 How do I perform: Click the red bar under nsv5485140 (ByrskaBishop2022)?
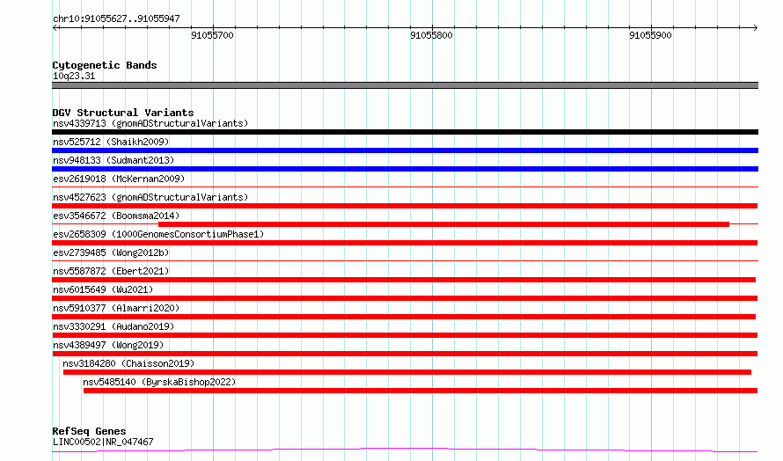[421, 391]
